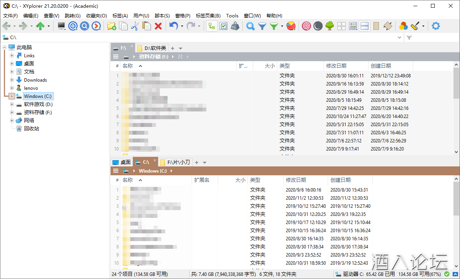Click the scissors Cut icon
The image size is (460, 279).
coord(135,26)
